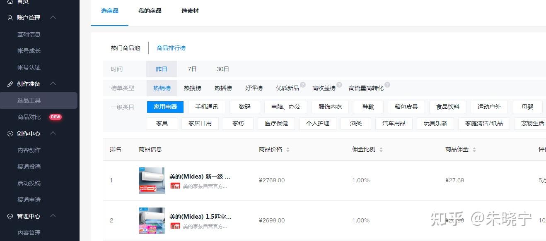Viewport: 546px width, 241px height.
Task: Open 商品对比 in the sidebar
Action: click(29, 117)
